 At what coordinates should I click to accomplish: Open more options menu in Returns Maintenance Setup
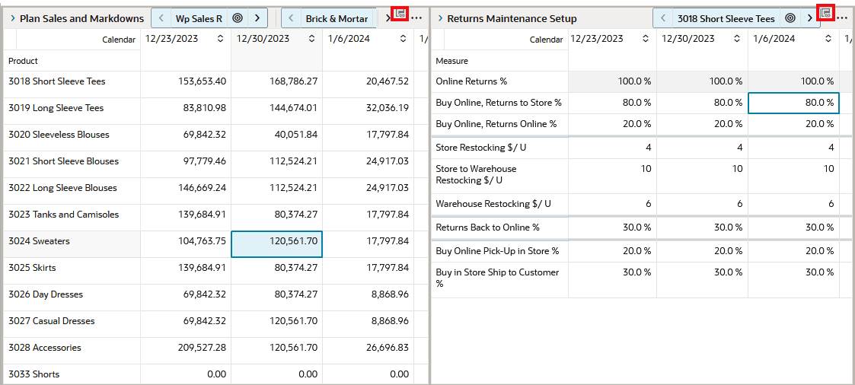point(842,18)
